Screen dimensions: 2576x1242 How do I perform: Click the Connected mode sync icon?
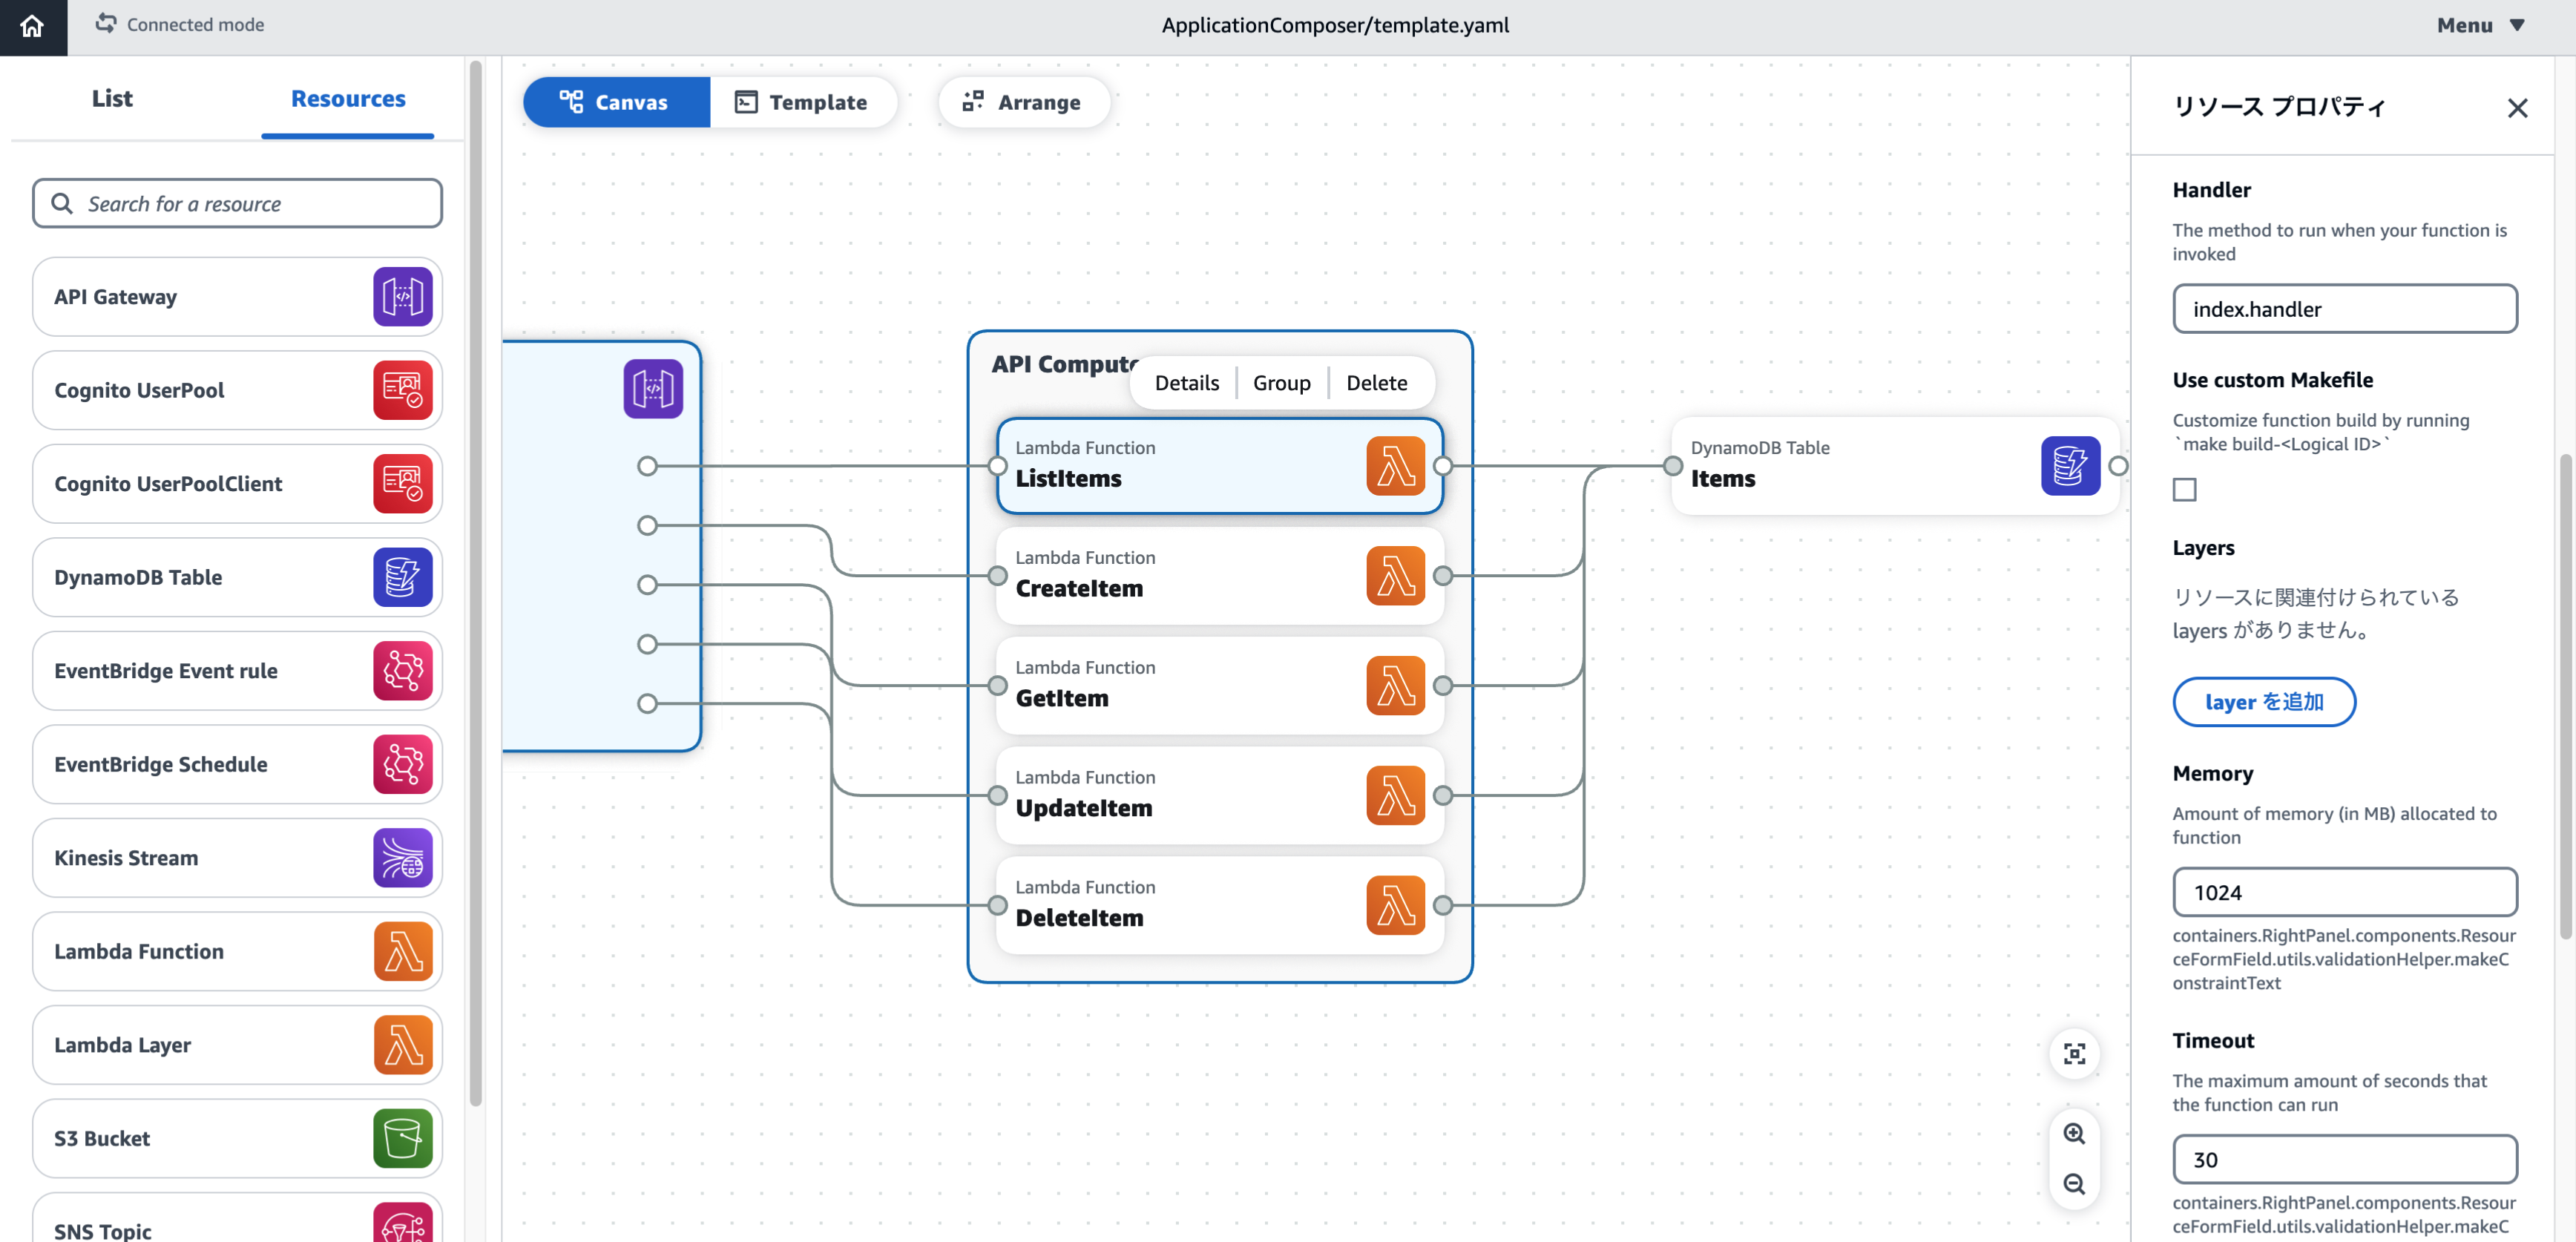(x=106, y=24)
